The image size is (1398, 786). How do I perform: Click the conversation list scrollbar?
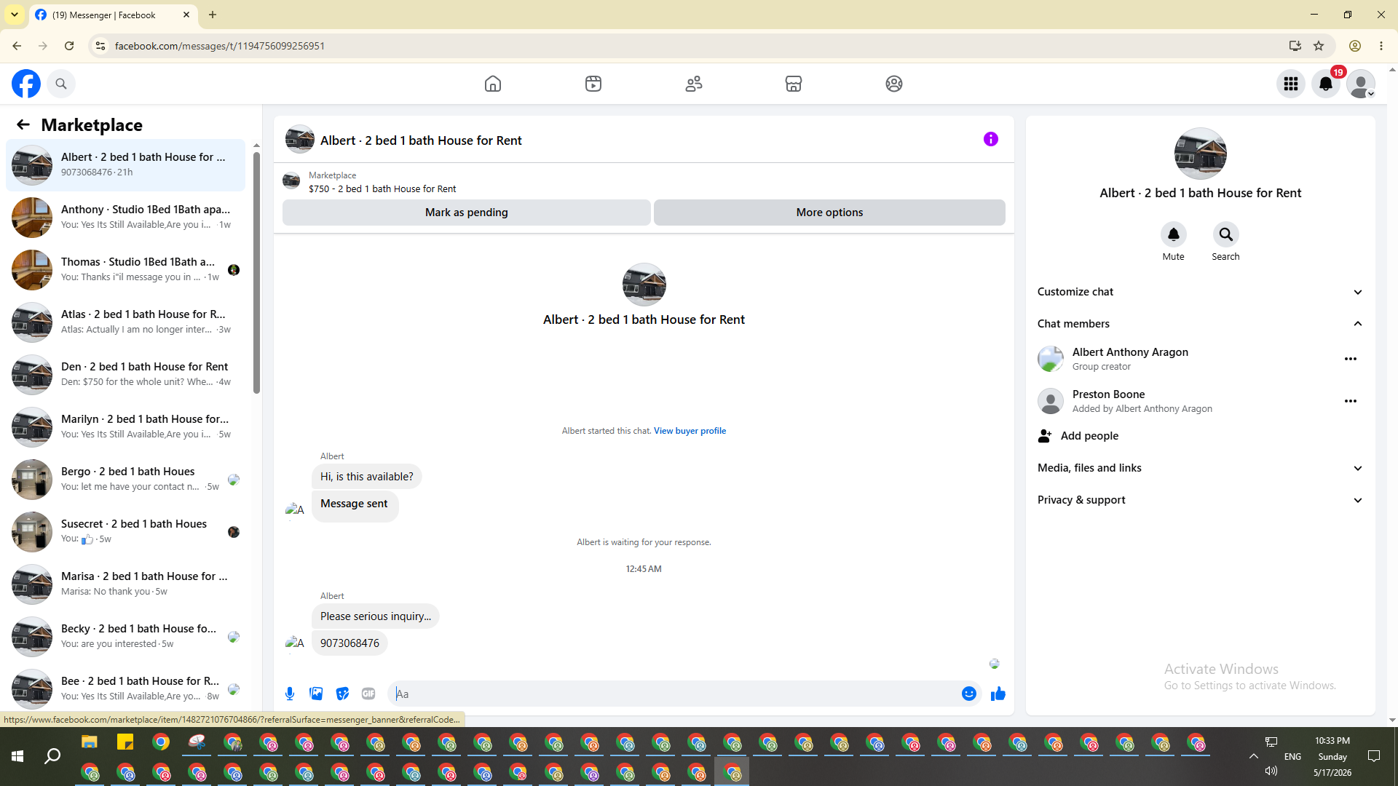coord(256,273)
